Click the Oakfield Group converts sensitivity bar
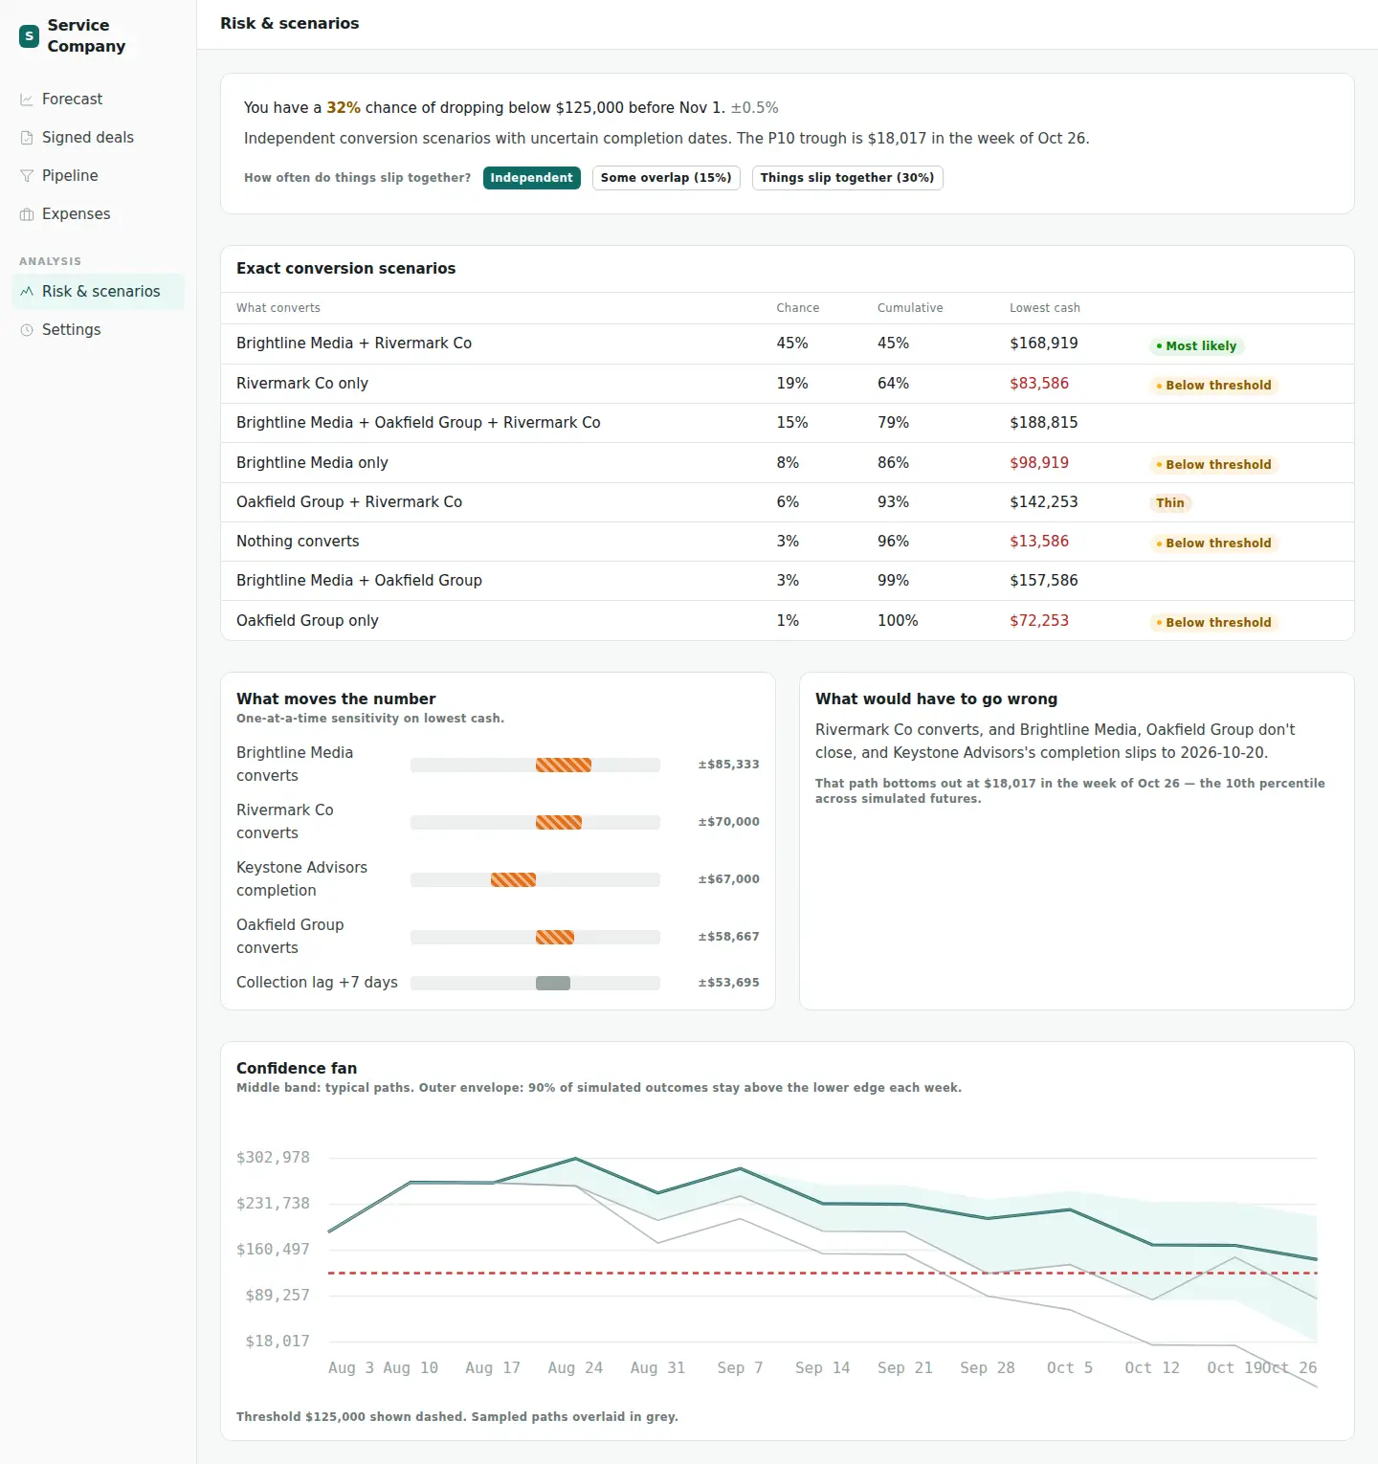Screen dimensions: 1378x1464 pos(555,937)
